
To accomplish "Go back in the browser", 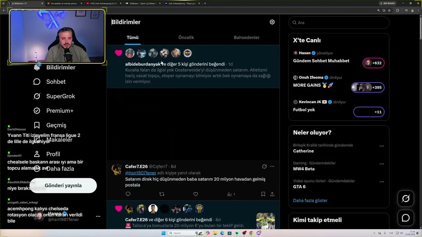I will [4, 10].
